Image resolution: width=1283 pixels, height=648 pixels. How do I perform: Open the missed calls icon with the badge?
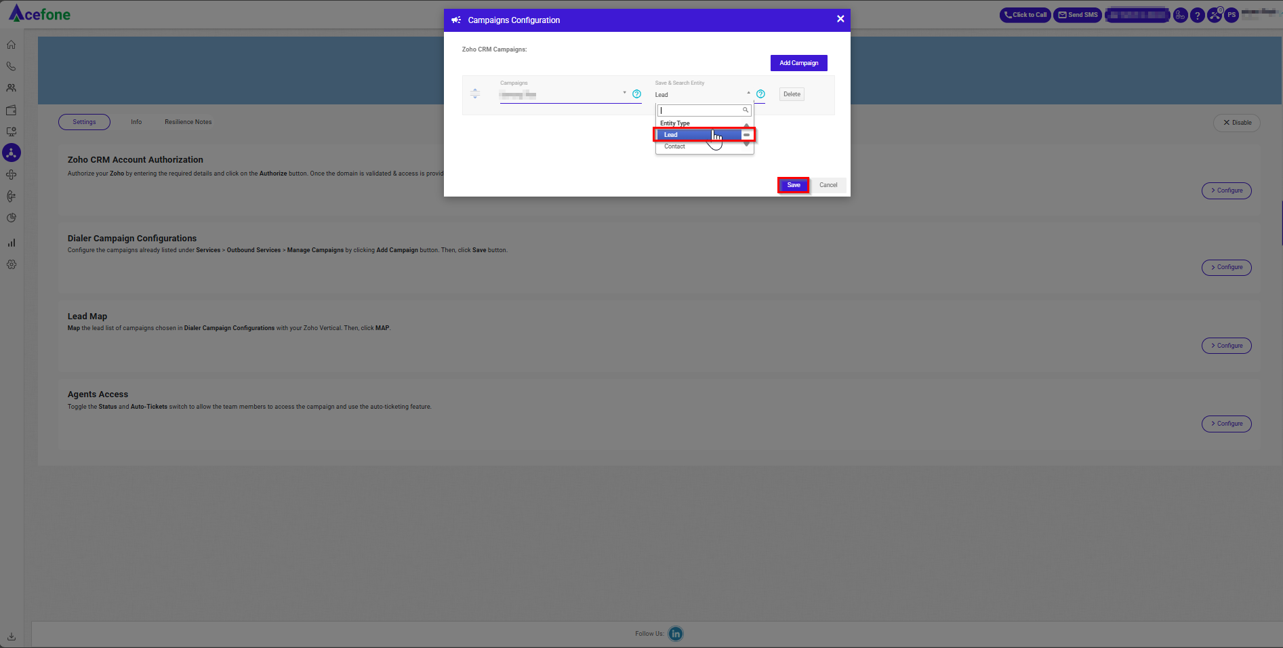1215,15
